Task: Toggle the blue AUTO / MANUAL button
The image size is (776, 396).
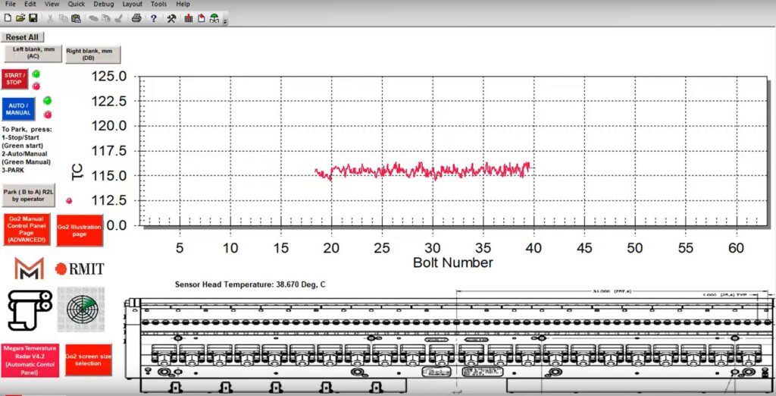Action: 18,109
